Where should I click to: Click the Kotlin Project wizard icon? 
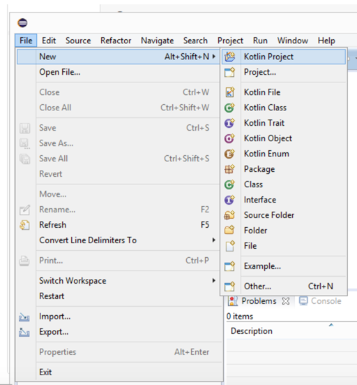click(230, 57)
